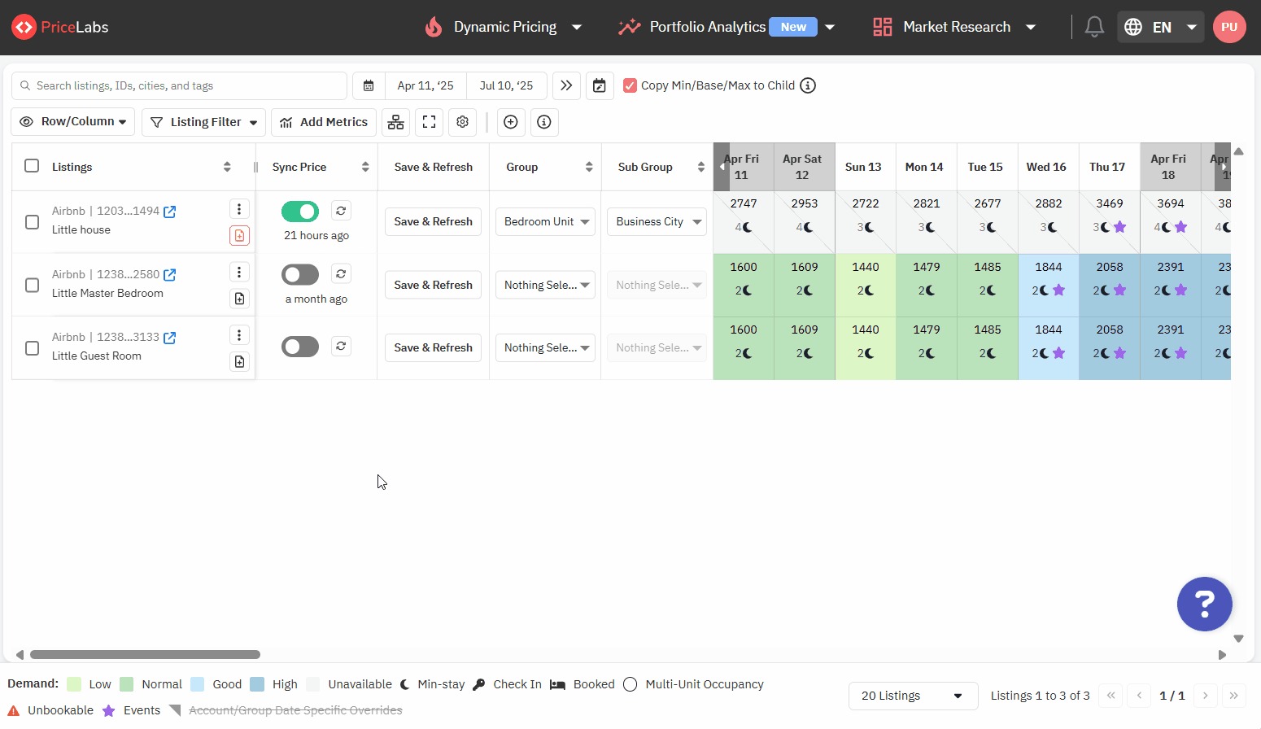Click red document icon on Little house row
This screenshot has height=729, width=1261.
point(239,236)
